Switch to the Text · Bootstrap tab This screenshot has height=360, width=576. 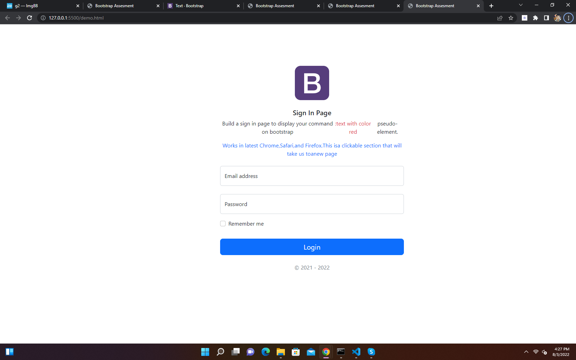[203, 6]
